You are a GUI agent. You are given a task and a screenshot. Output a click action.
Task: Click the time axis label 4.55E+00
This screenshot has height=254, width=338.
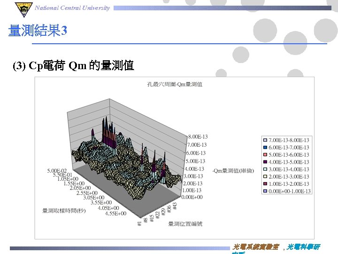pyautogui.click(x=116, y=214)
